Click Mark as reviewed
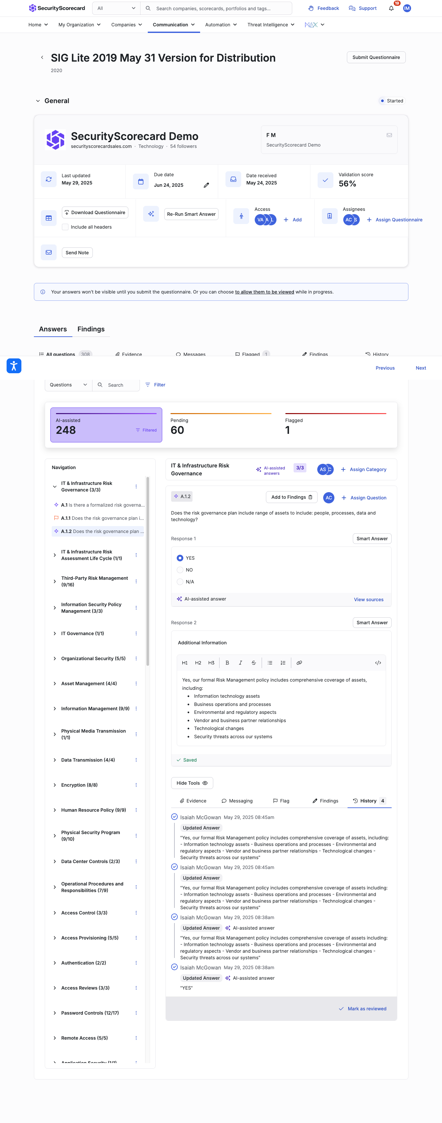 coord(363,1009)
